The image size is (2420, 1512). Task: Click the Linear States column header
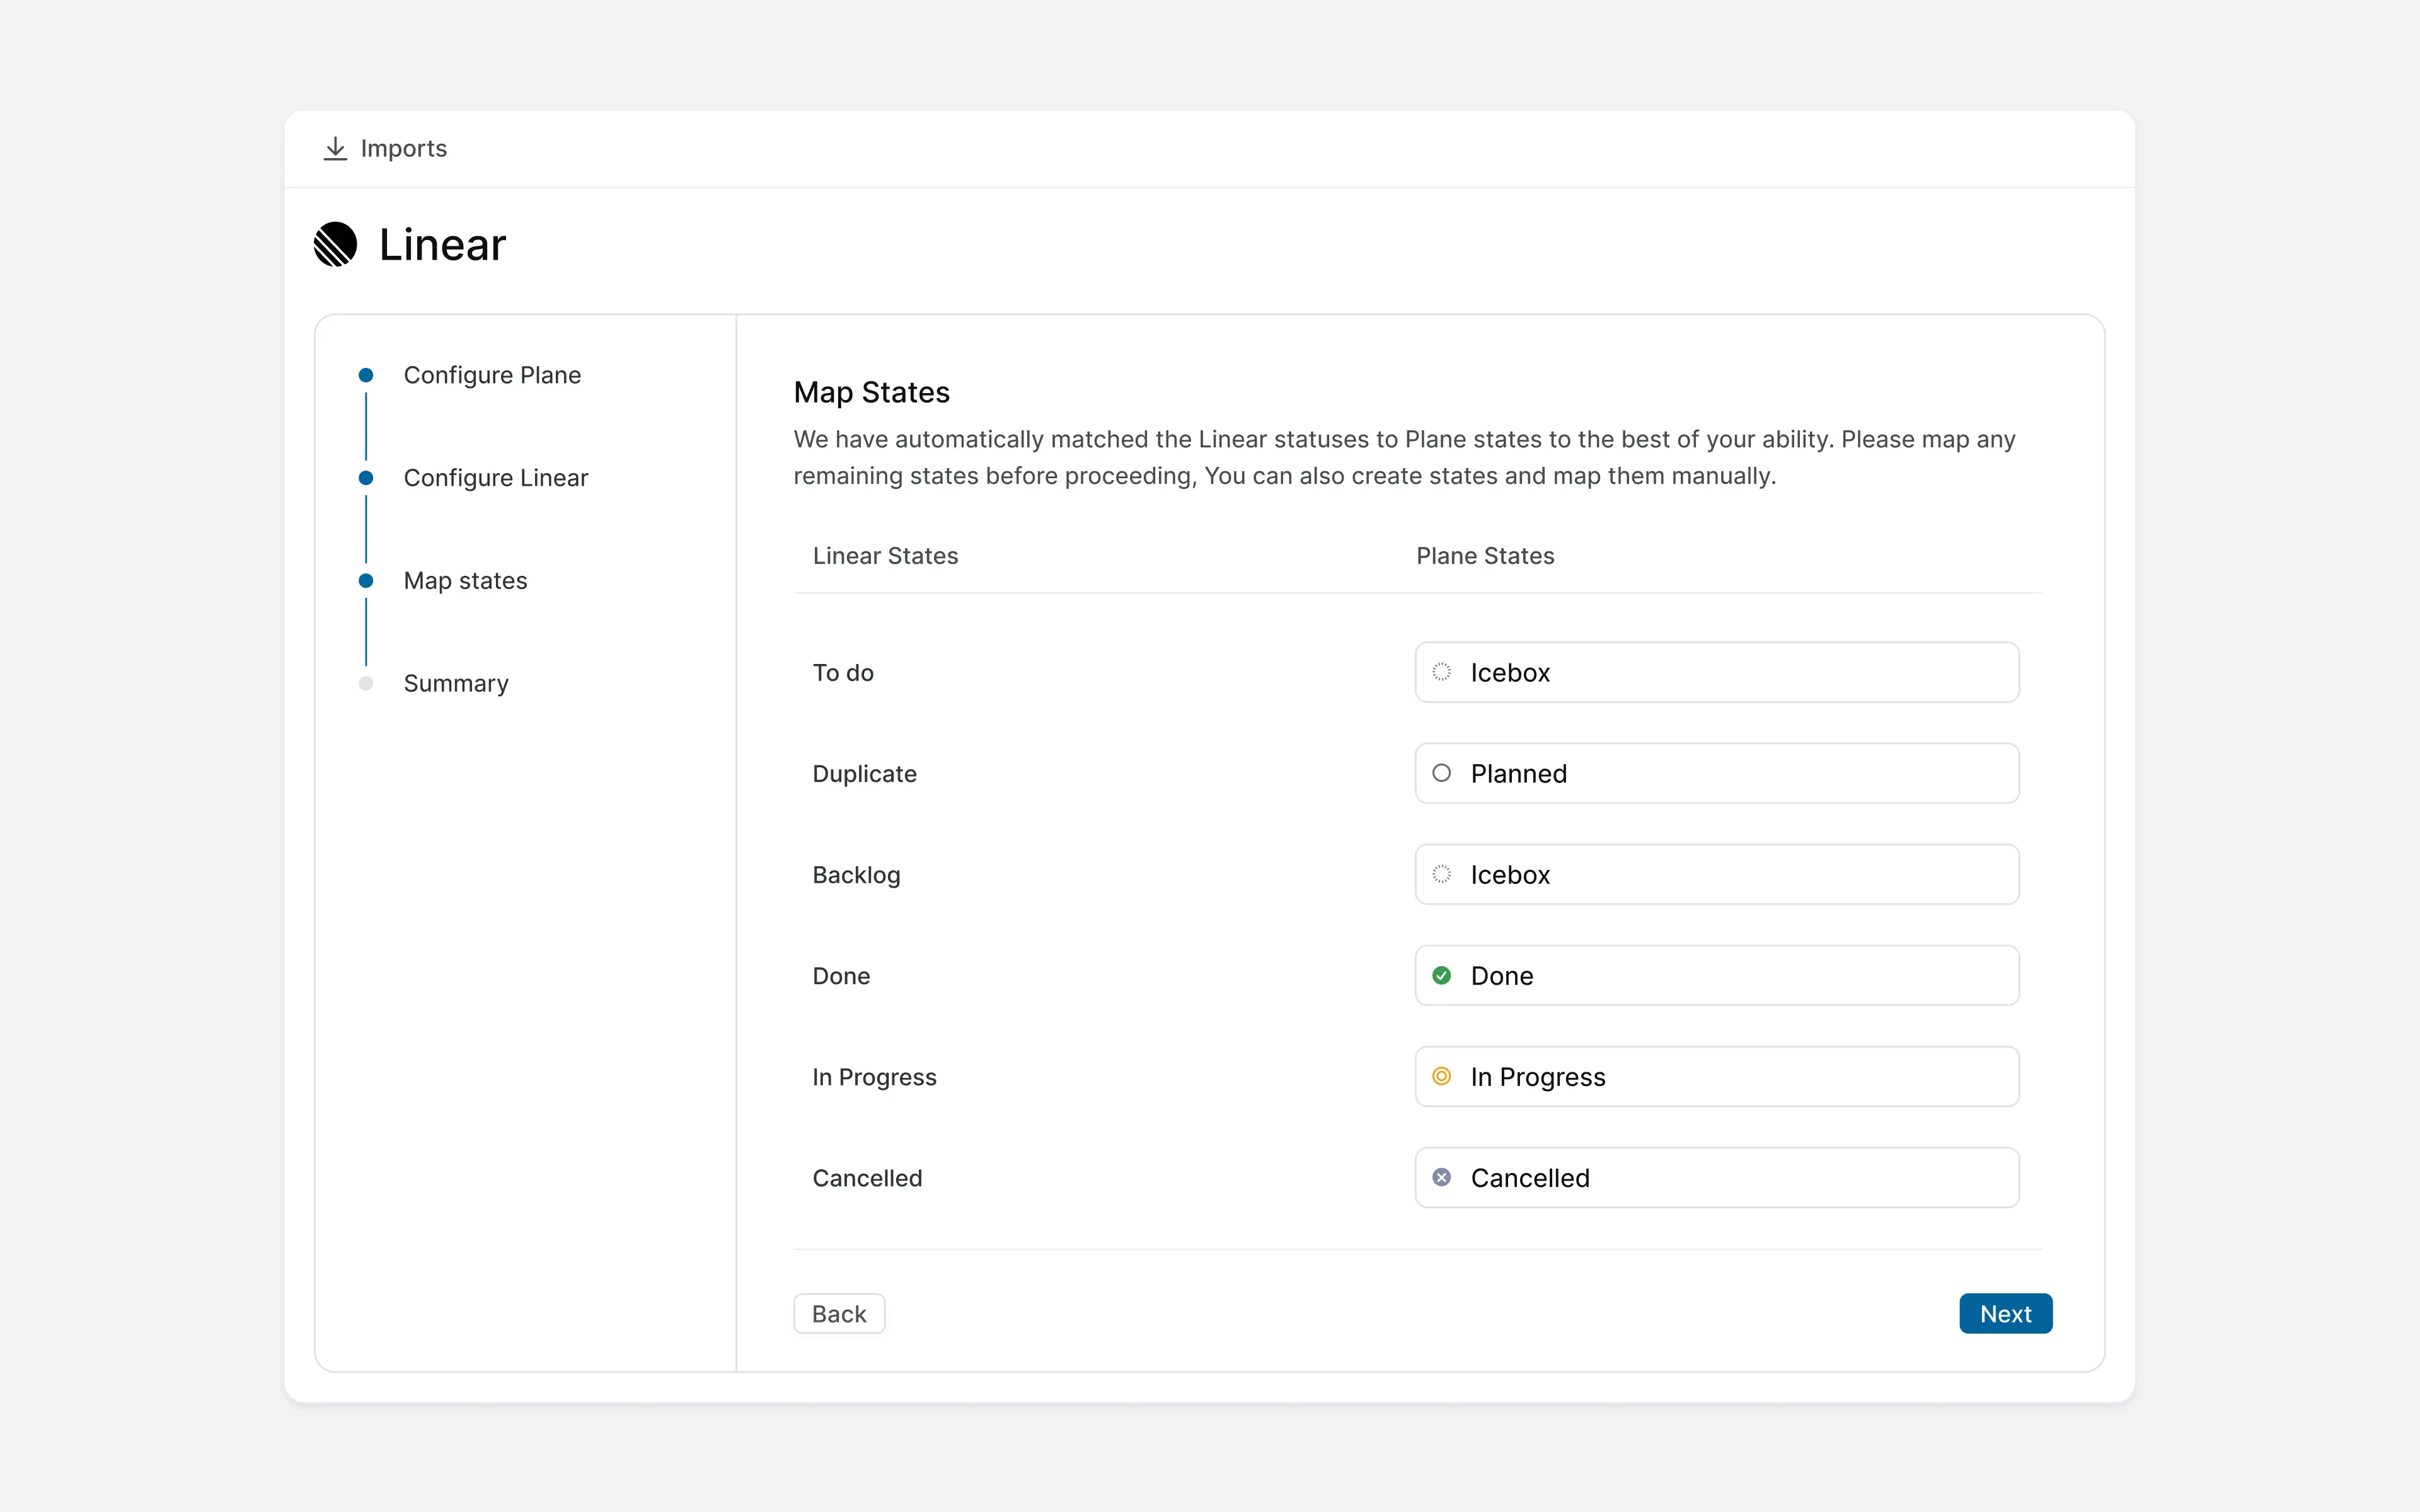coord(885,556)
